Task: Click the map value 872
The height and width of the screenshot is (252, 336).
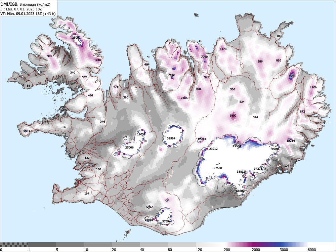Action: (302, 112)
